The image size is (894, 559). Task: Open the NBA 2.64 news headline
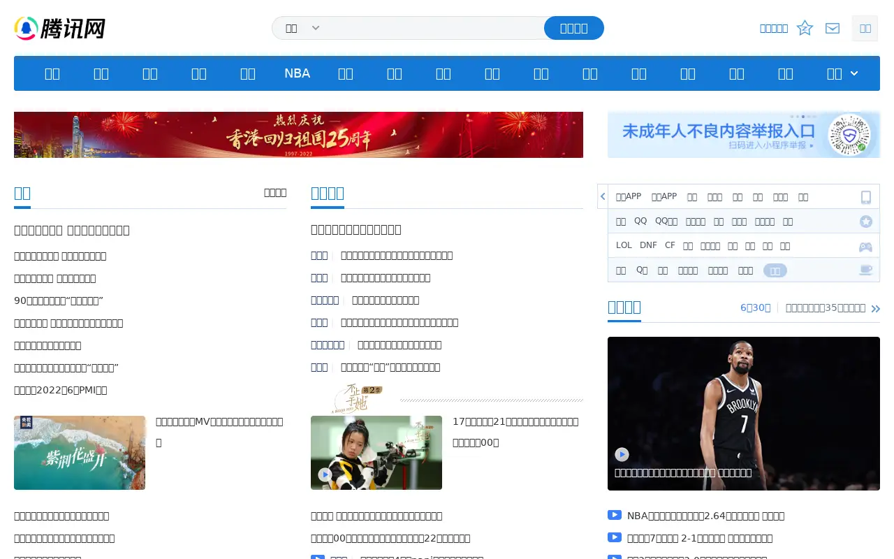705,516
